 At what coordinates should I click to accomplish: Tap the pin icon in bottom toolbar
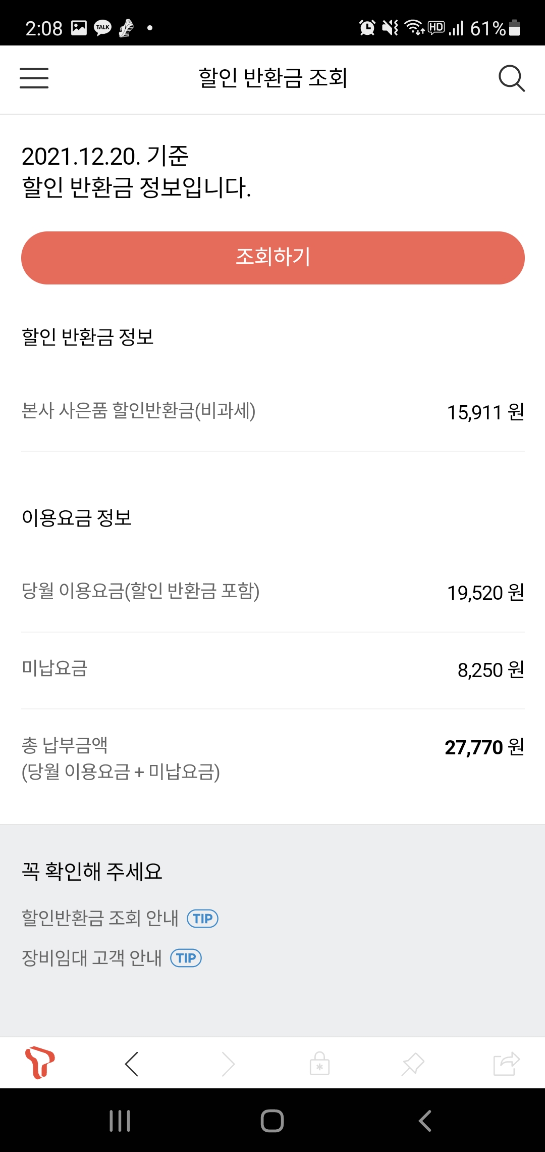pos(413,1064)
